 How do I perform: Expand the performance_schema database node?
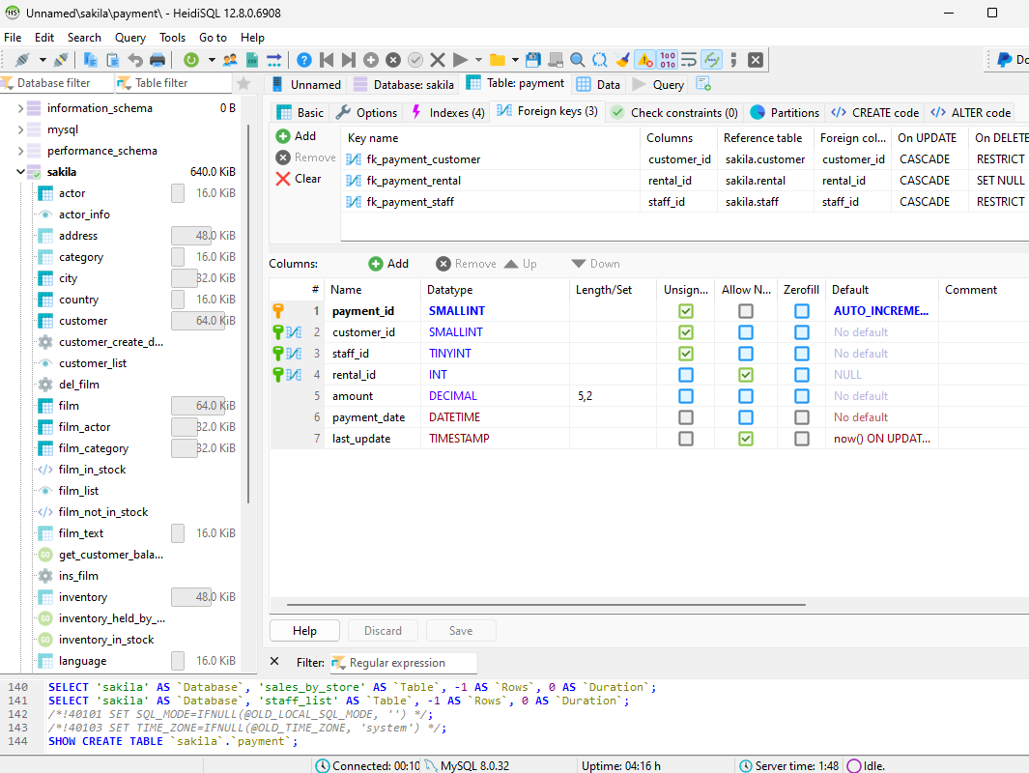(20, 151)
